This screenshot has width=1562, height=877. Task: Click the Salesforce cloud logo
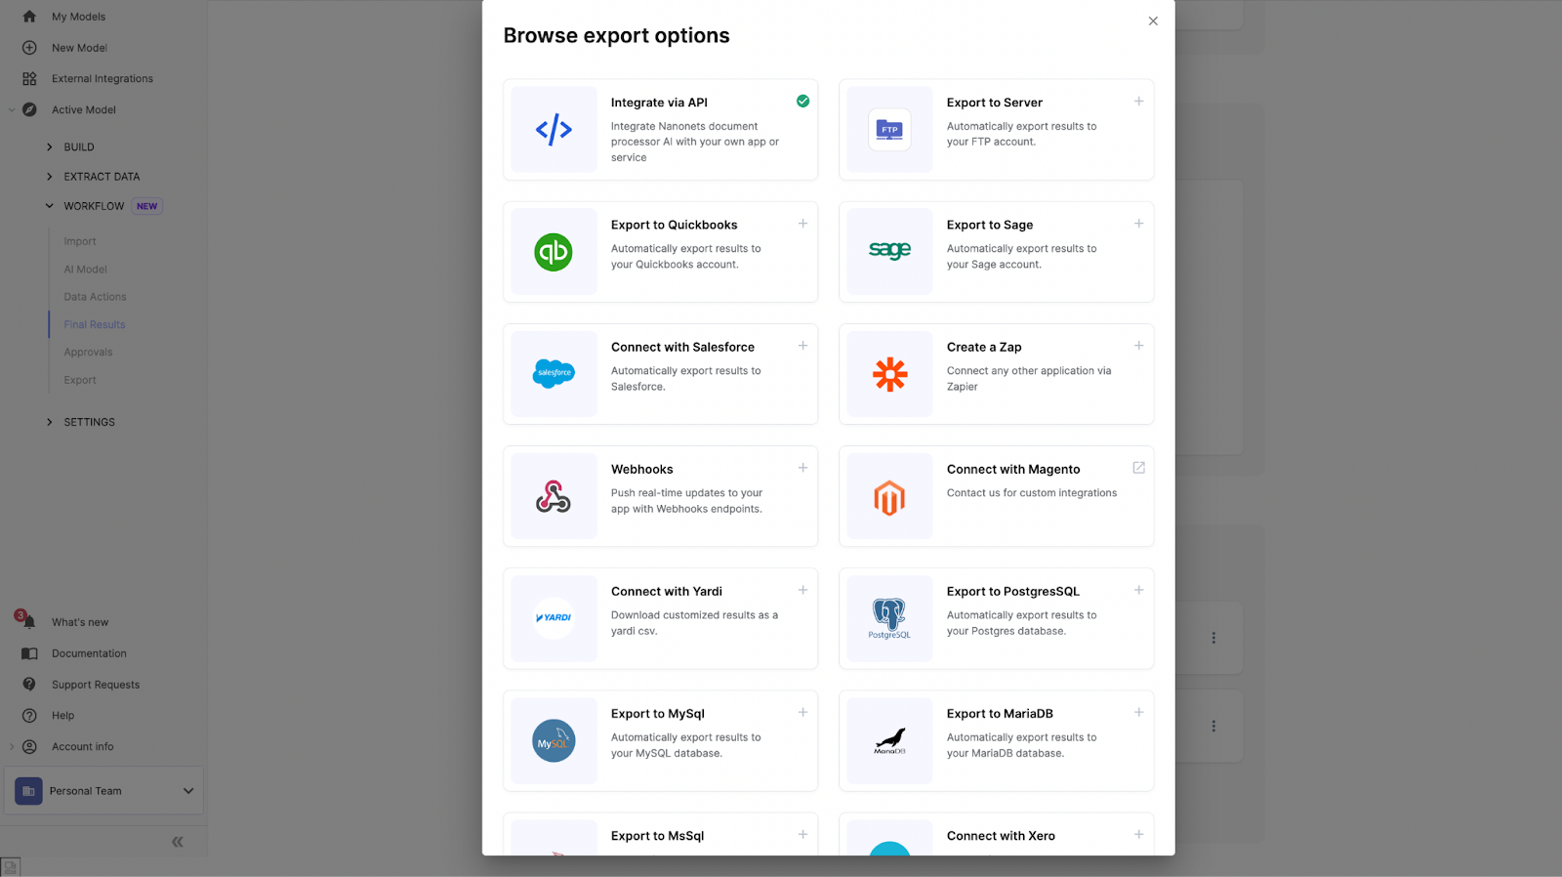pos(554,373)
